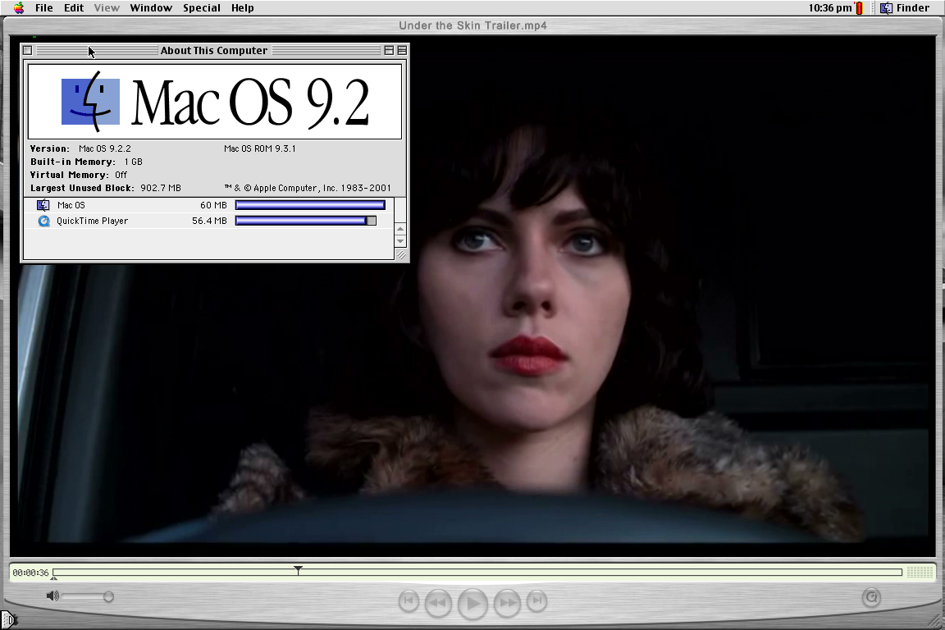
Task: Click the Virtual Memory Off value
Action: [121, 175]
